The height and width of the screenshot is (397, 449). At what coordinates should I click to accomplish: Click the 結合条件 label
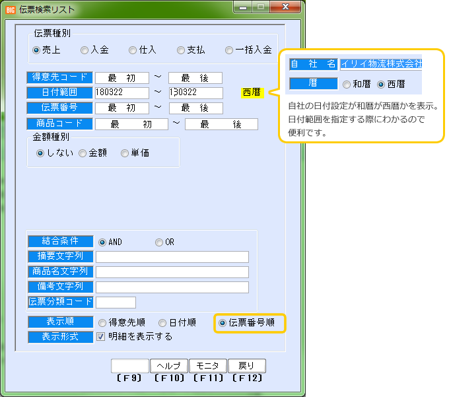[61, 241]
